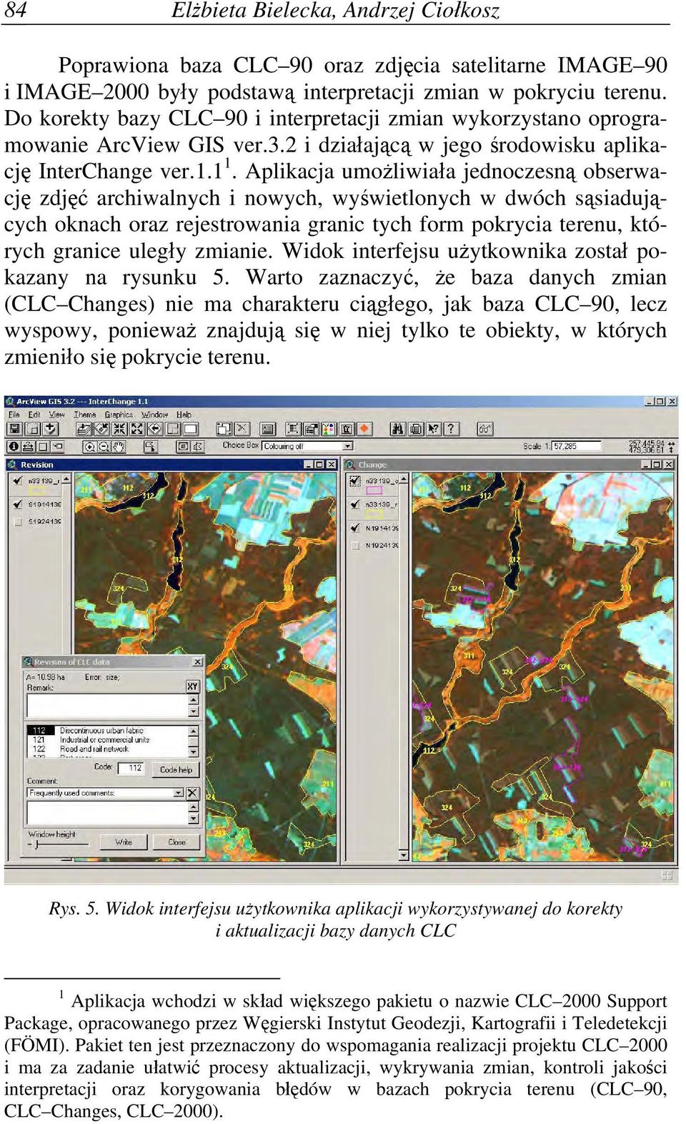
Task: Select 121 Industrial or commercial units row
Action: pos(107,740)
